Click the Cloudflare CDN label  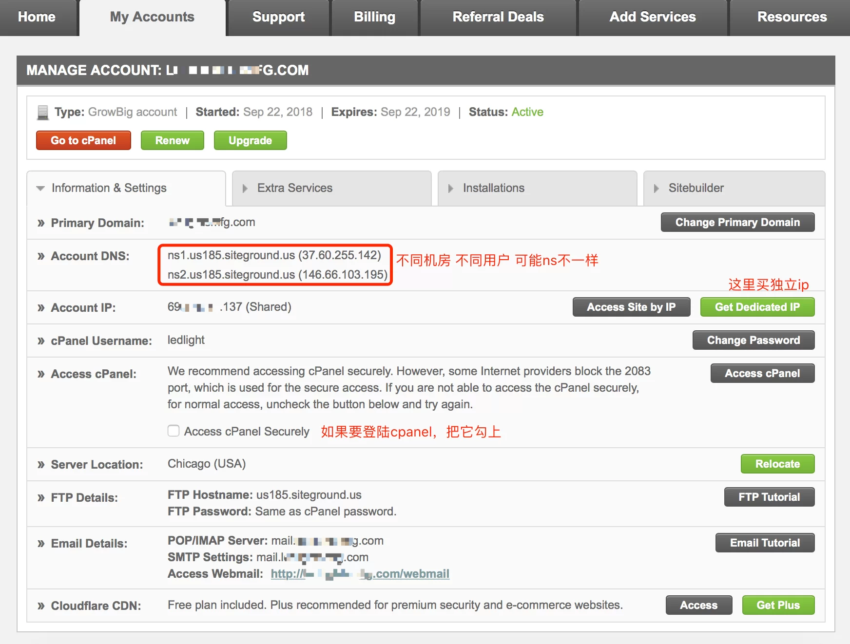96,606
